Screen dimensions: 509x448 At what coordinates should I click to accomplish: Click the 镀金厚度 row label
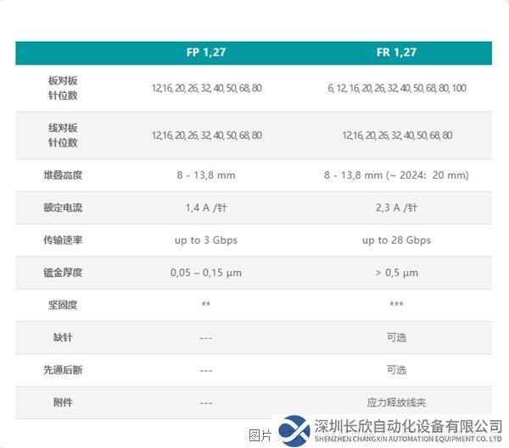(63, 273)
